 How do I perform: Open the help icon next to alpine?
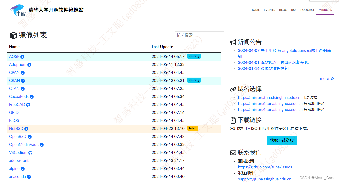[x=23, y=169]
